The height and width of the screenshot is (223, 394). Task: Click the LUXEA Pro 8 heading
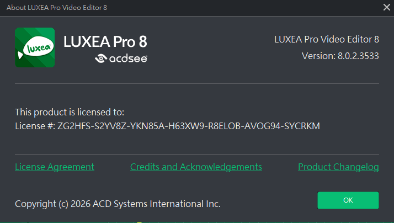click(x=105, y=41)
